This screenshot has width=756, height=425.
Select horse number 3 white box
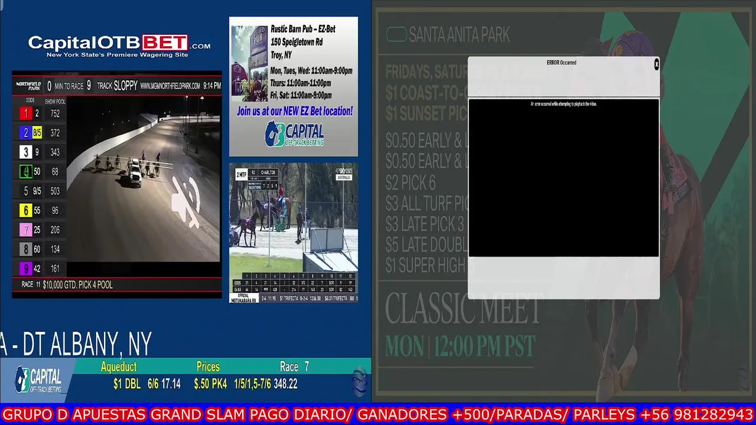tap(25, 152)
